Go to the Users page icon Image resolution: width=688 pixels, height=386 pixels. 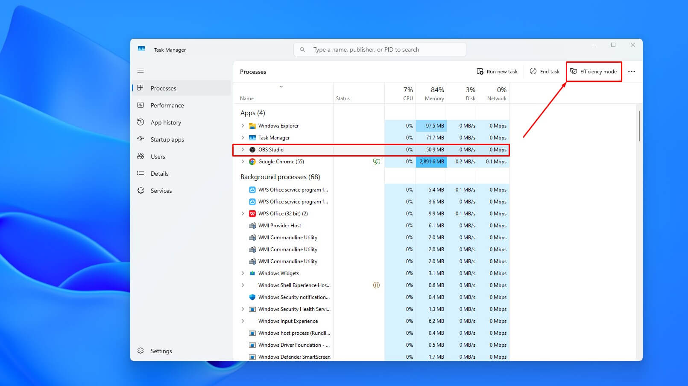point(141,156)
